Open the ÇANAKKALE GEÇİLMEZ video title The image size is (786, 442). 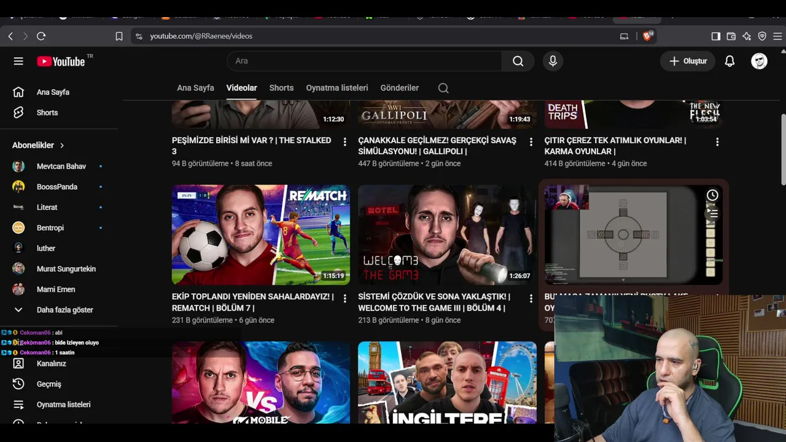pos(437,145)
